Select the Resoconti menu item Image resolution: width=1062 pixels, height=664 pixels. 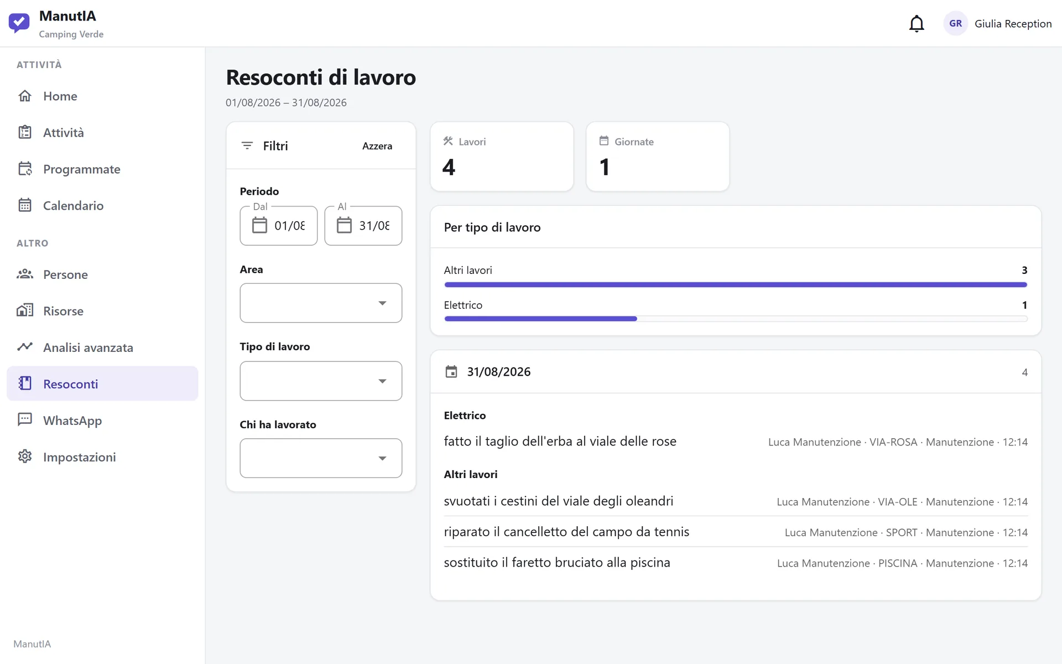pyautogui.click(x=102, y=383)
